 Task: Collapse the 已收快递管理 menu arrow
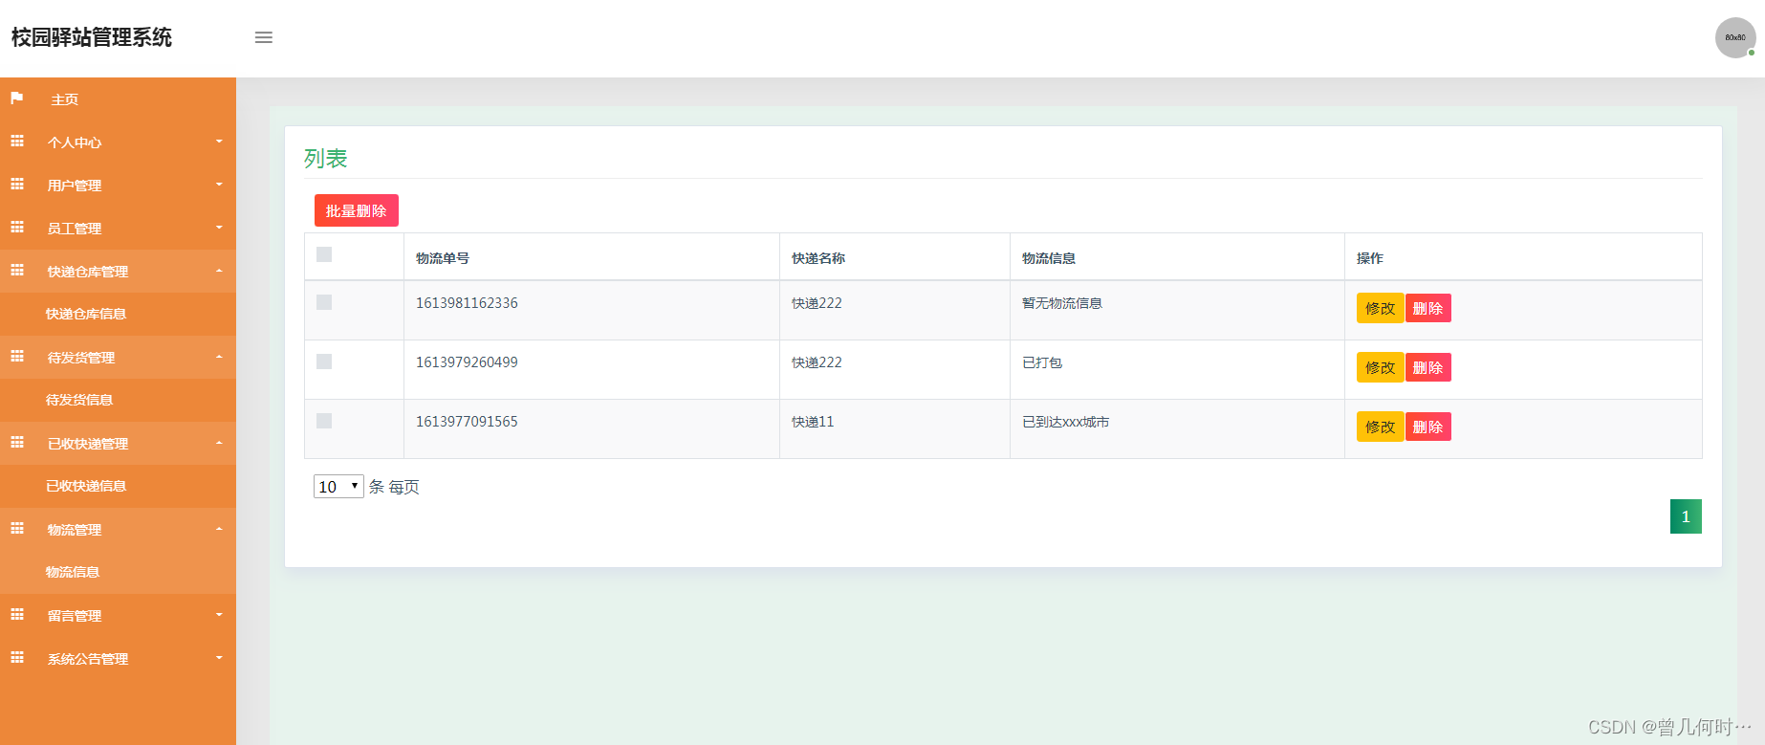tap(219, 443)
